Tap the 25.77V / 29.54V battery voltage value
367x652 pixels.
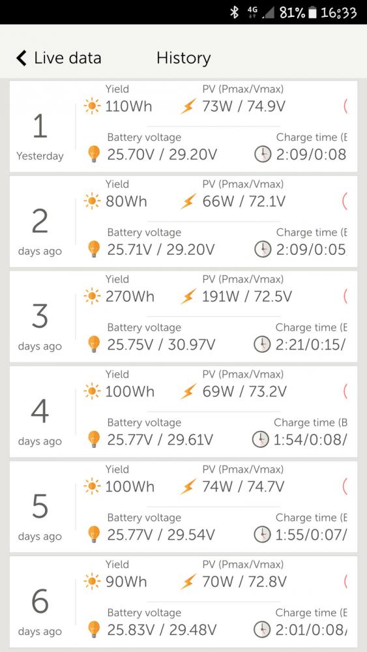coord(161,535)
